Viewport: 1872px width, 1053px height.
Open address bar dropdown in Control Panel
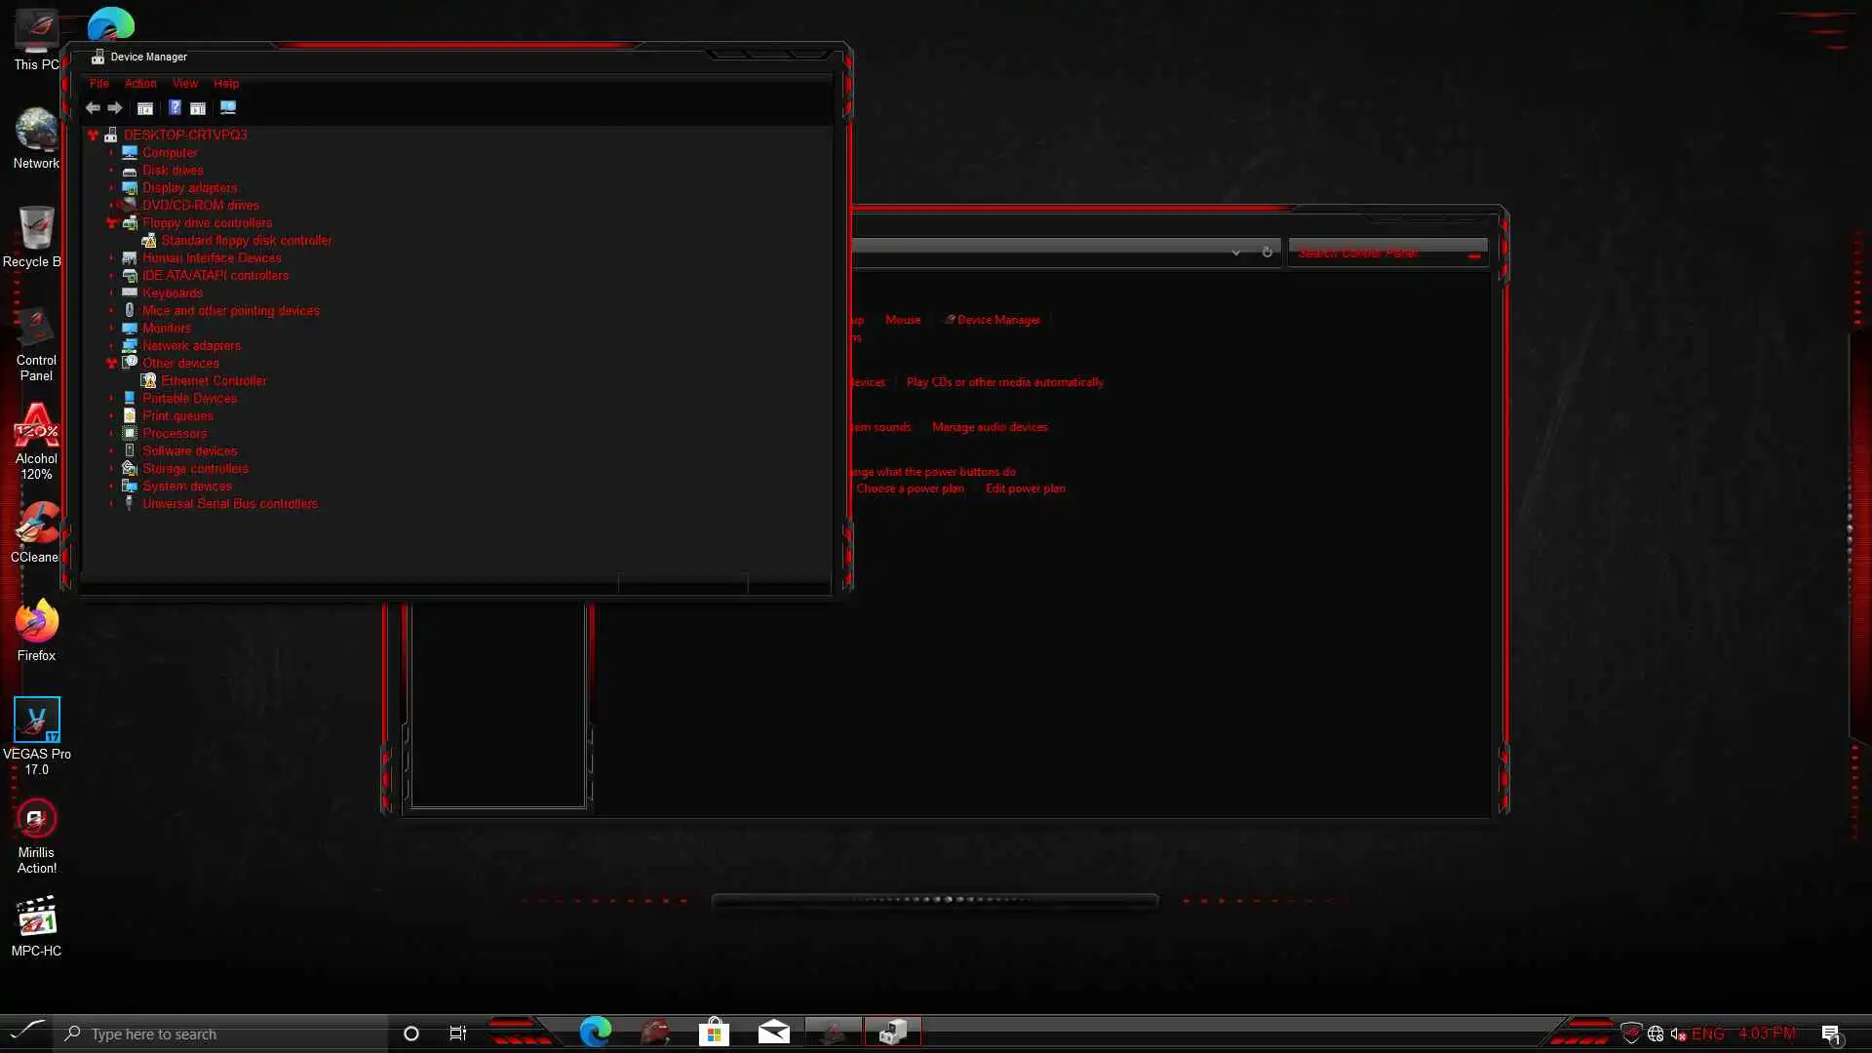(x=1235, y=253)
